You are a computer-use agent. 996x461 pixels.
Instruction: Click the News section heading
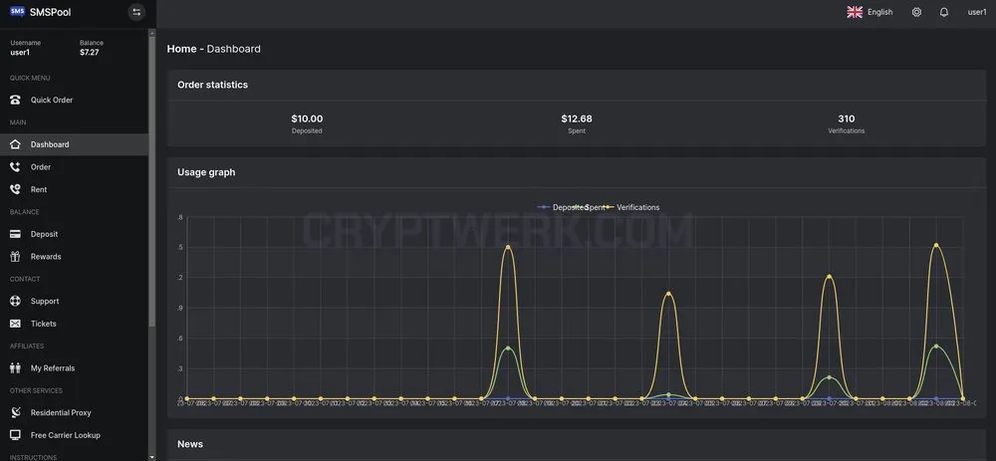tap(190, 444)
